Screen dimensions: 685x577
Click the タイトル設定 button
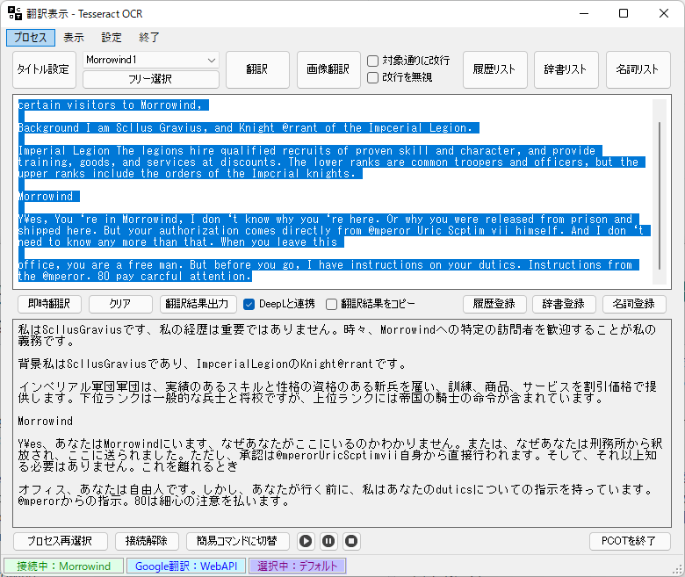click(x=44, y=69)
